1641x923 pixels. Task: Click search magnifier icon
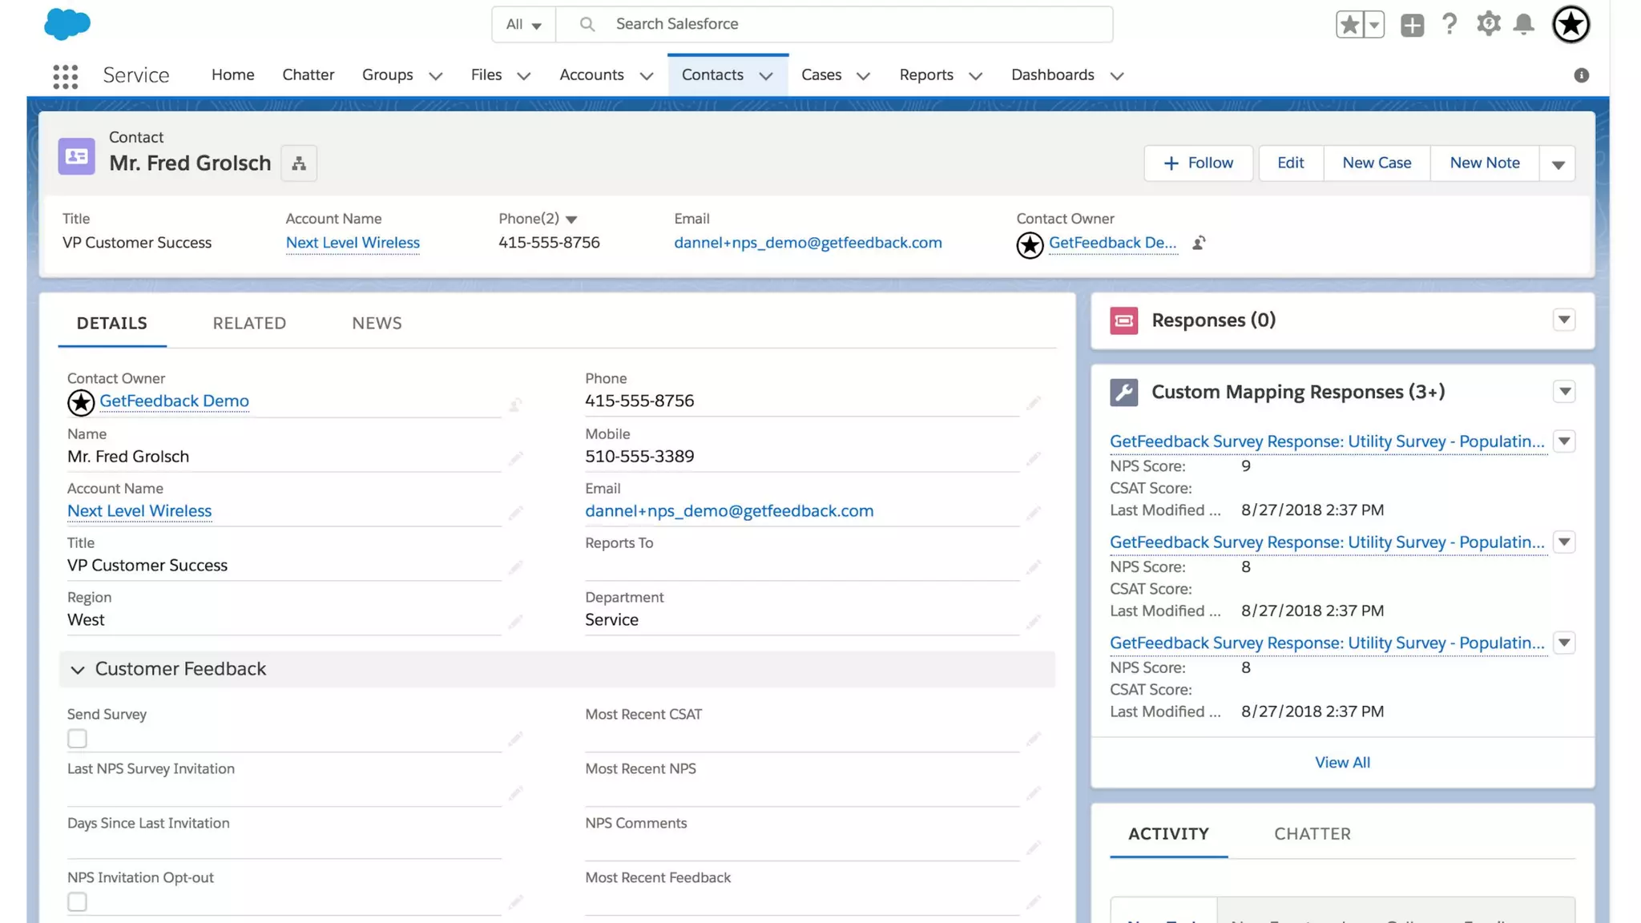[587, 24]
